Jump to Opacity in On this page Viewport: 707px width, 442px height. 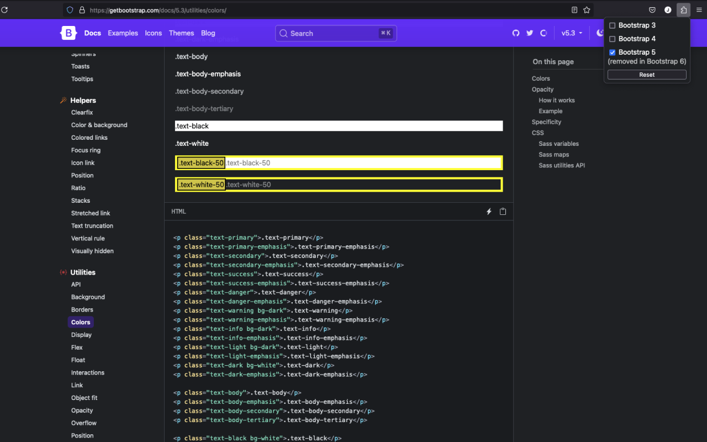point(543,90)
